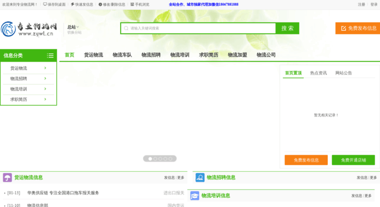Image resolution: width=380 pixels, height=207 pixels.
Task: Click the 快速发信息 link
Action: 84,4
